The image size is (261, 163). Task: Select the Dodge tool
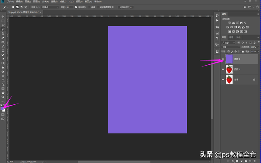tap(3, 72)
